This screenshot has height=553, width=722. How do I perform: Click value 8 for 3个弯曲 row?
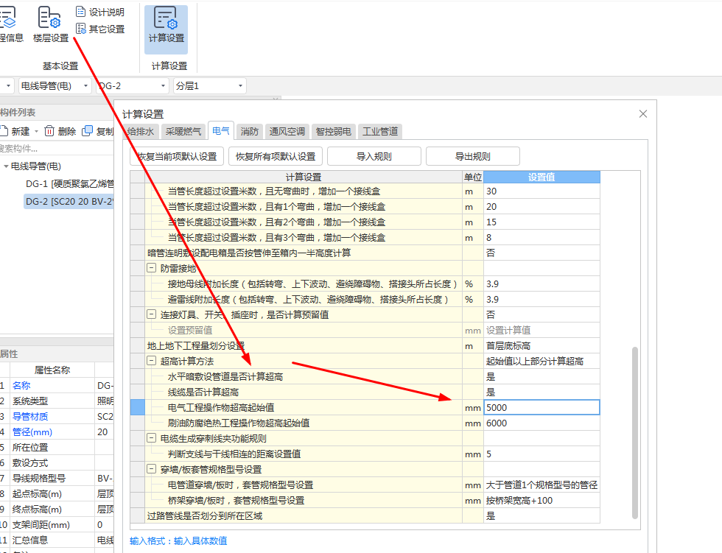[541, 238]
